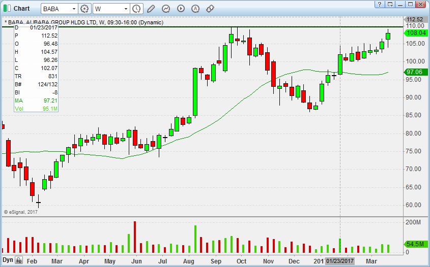Screen dimensions: 430x267
Task: Click the 80.00 price axis label
Action: coord(413,133)
